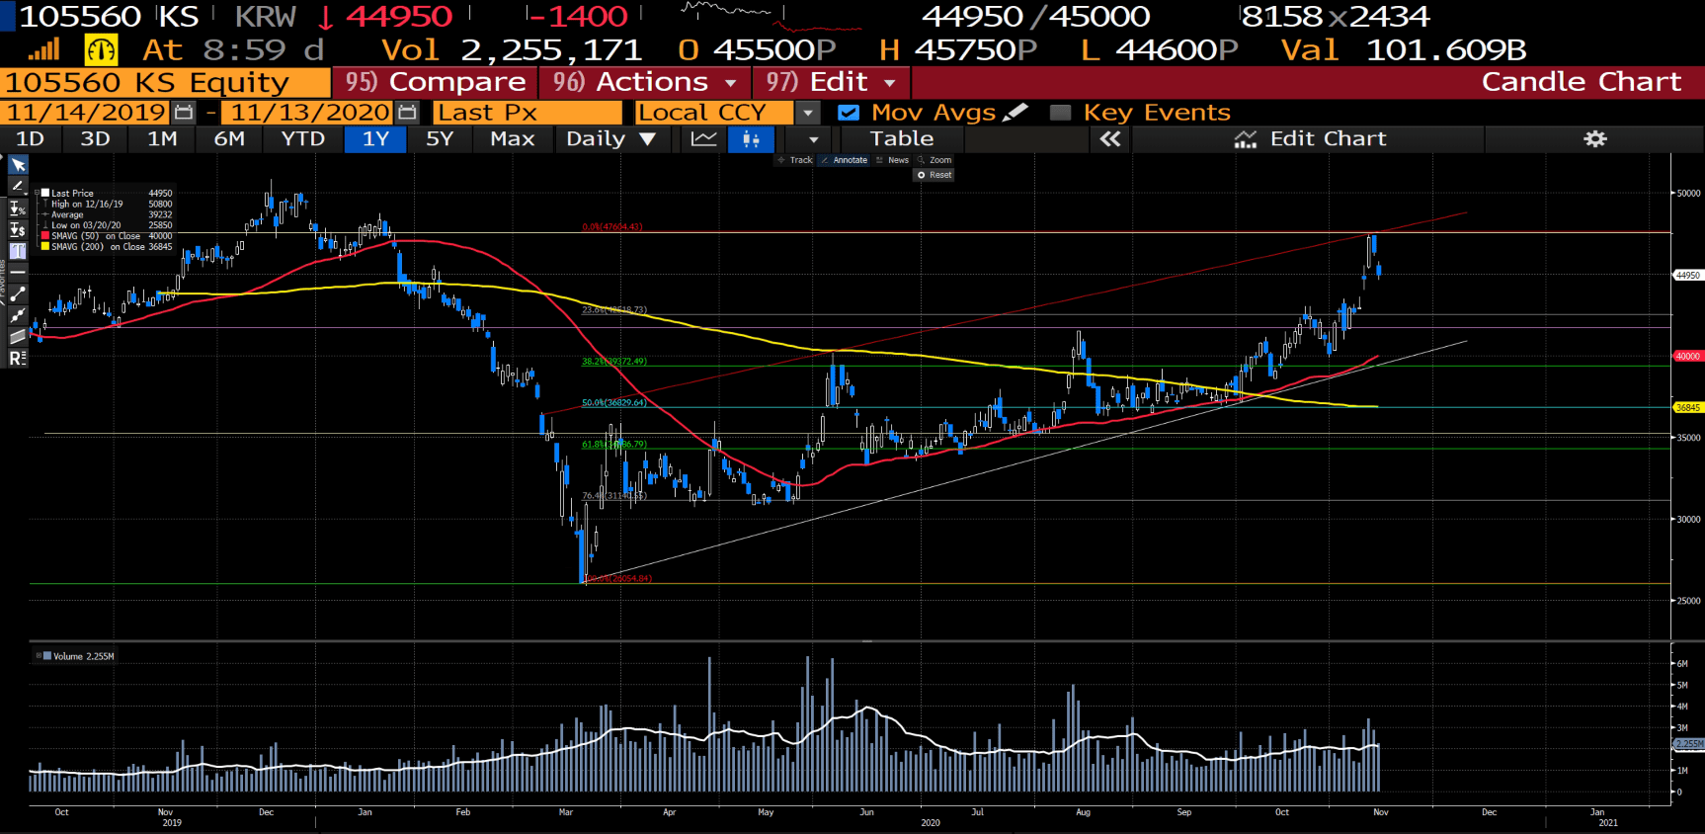Image resolution: width=1705 pixels, height=834 pixels.
Task: Collapse the chart legend tree box
Action: 38,193
